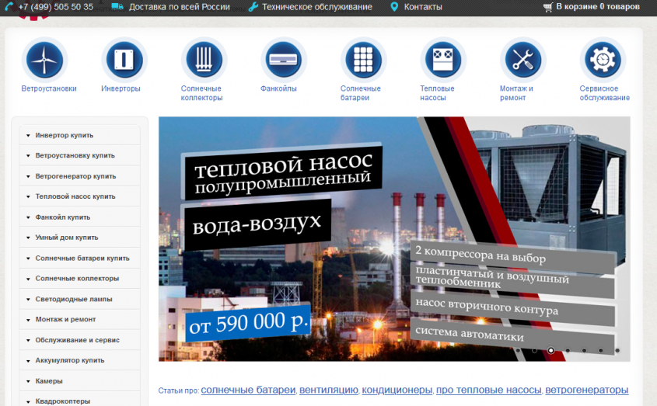Open the Тепловые насосы circular icon
This screenshot has width=657, height=406.
click(x=443, y=61)
